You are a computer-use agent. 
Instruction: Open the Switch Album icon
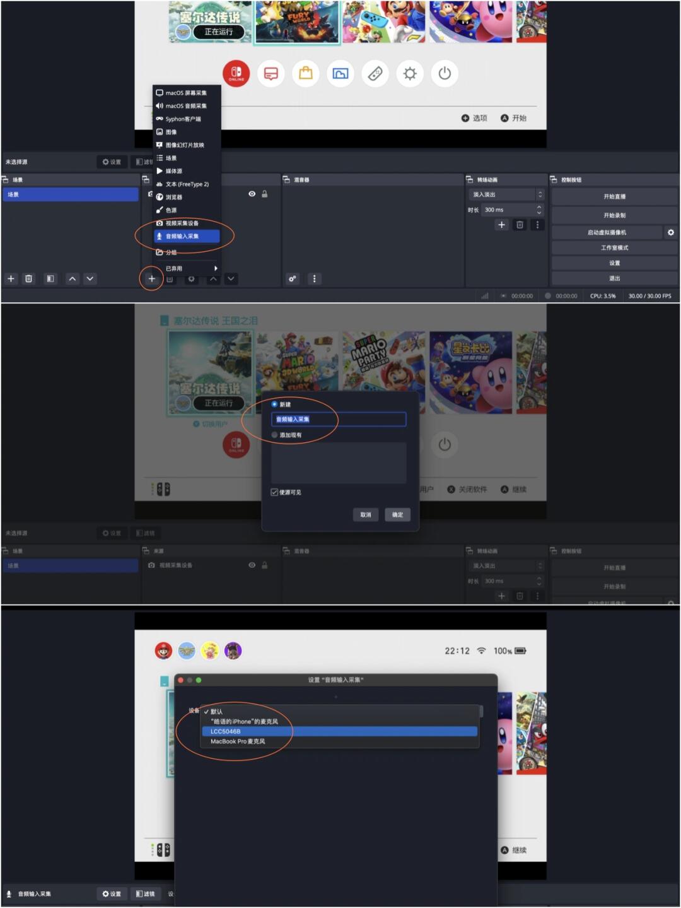pyautogui.click(x=340, y=74)
